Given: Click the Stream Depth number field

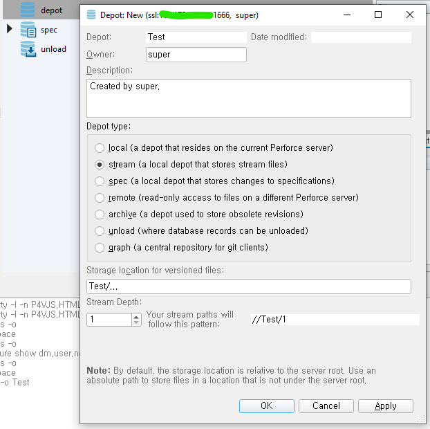Looking at the screenshot, I should click(x=109, y=320).
